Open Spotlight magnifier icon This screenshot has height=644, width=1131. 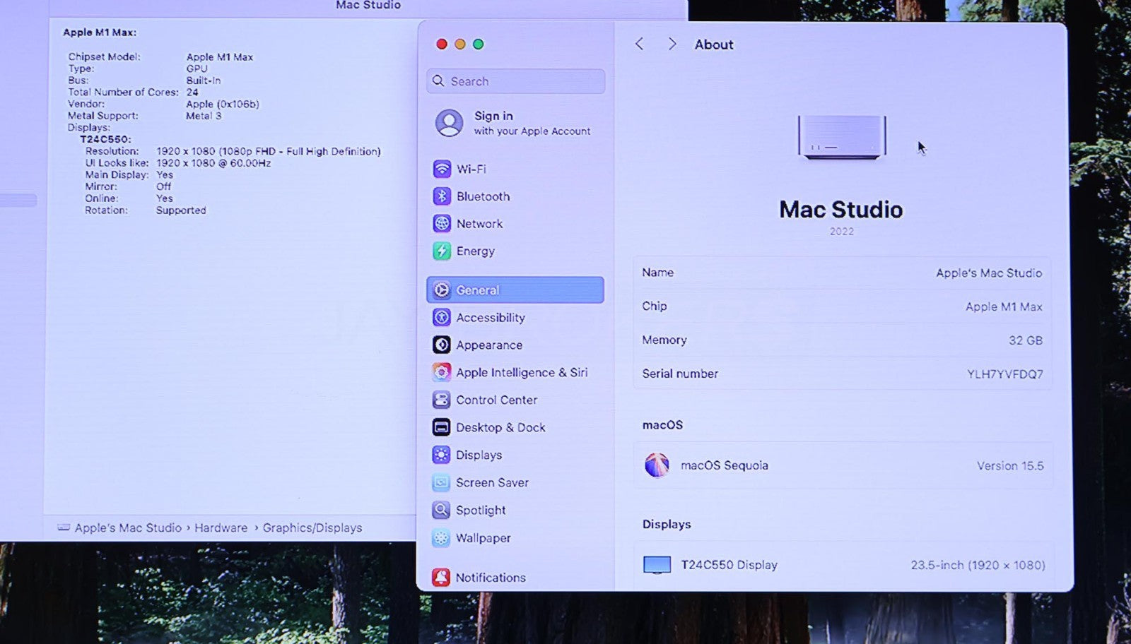[x=442, y=510]
